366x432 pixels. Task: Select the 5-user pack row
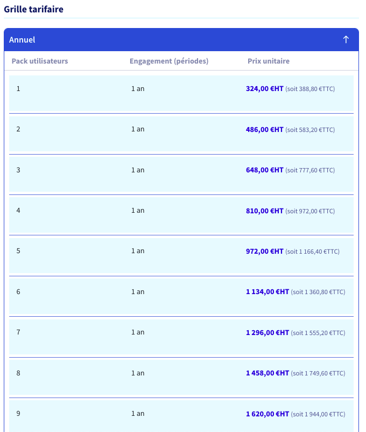point(181,255)
